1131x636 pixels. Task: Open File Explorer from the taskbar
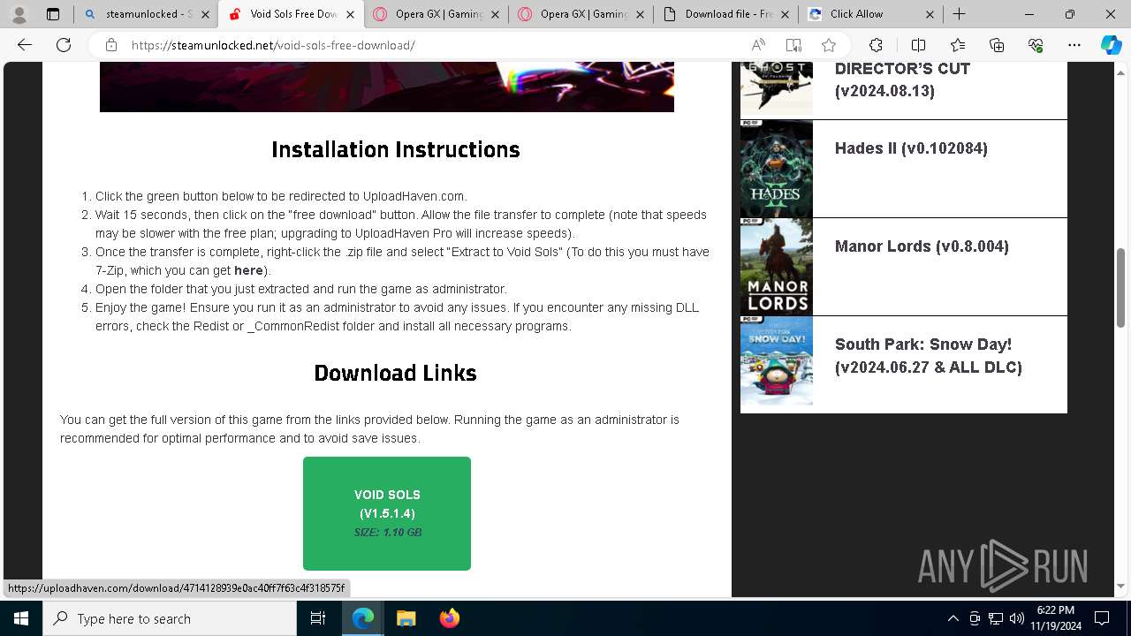406,618
